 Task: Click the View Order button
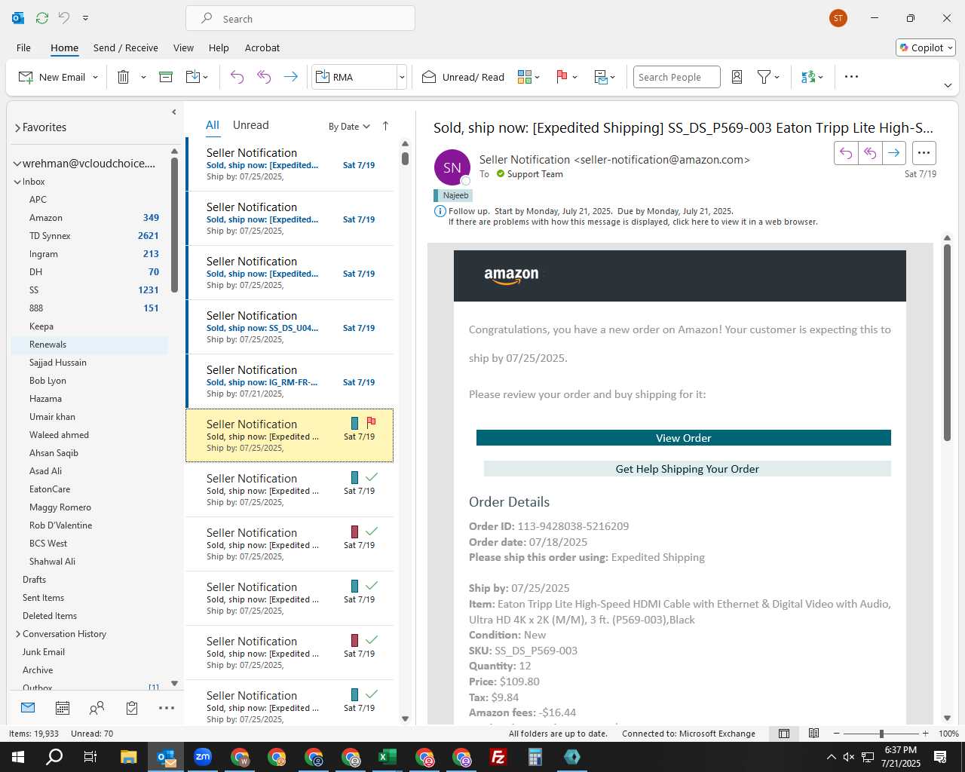tap(683, 438)
